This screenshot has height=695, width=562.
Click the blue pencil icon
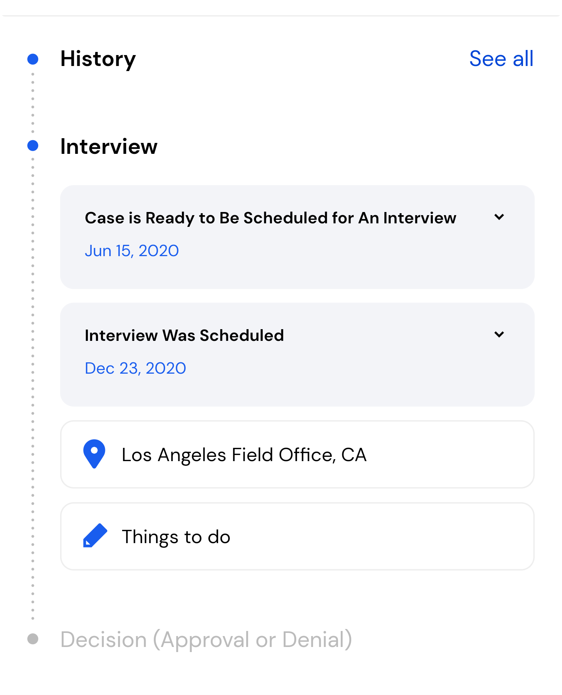coord(95,536)
